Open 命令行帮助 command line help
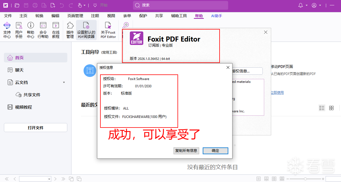 pos(43,30)
